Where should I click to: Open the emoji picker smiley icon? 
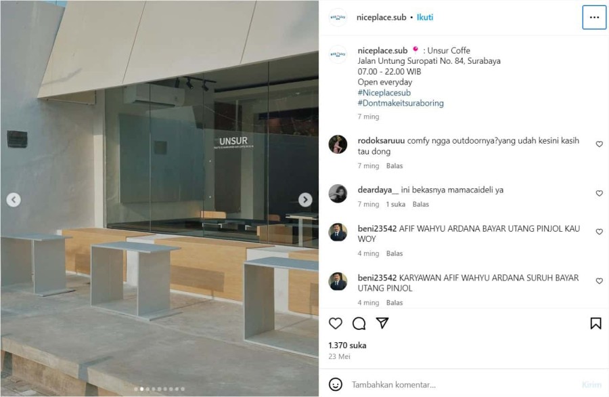[x=336, y=384]
